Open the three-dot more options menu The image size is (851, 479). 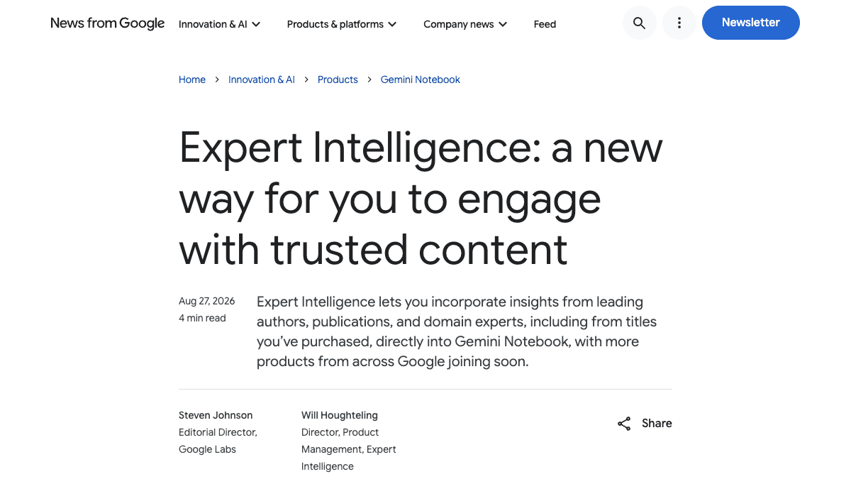[x=679, y=23]
